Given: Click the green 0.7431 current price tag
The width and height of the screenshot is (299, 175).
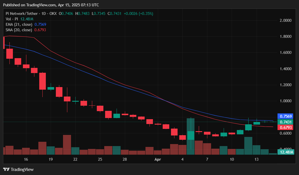Looking at the screenshot, I should [285, 122].
